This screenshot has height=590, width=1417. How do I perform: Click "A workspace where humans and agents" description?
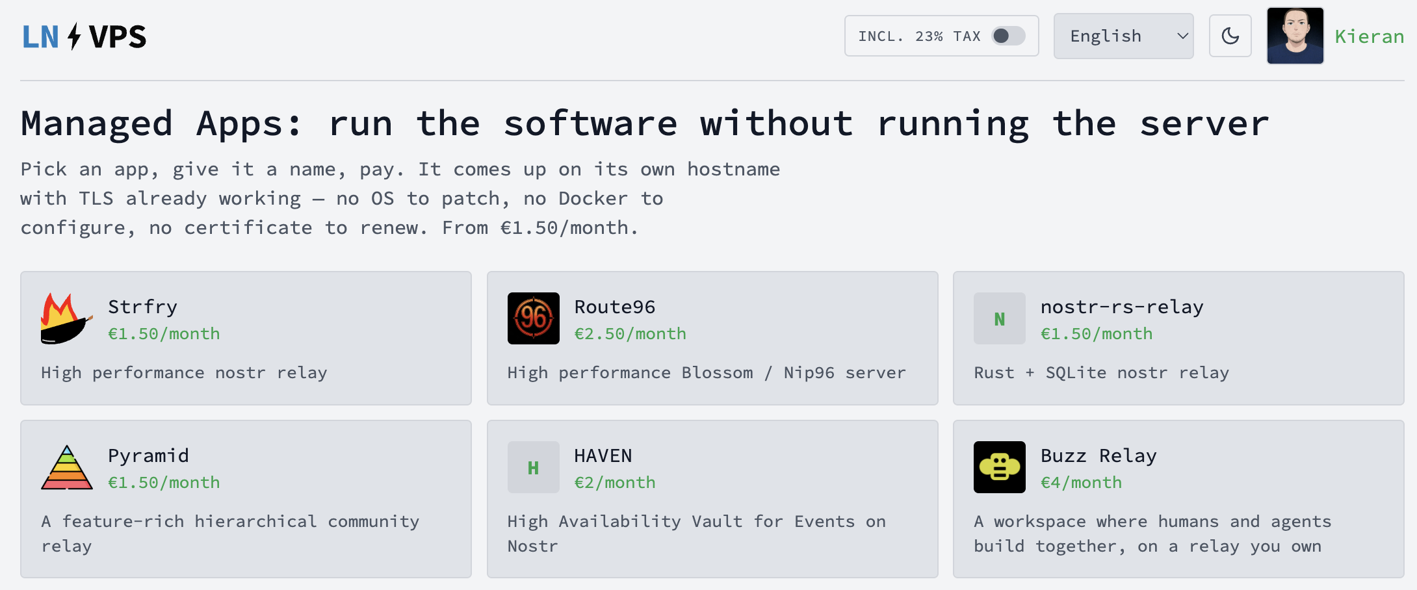(x=1152, y=533)
